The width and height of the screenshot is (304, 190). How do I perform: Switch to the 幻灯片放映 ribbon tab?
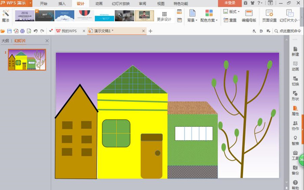[x=121, y=3]
